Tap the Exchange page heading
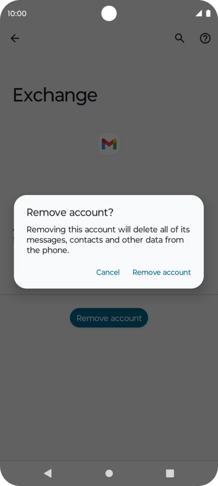Screen dimensions: 218x486 click(x=55, y=95)
